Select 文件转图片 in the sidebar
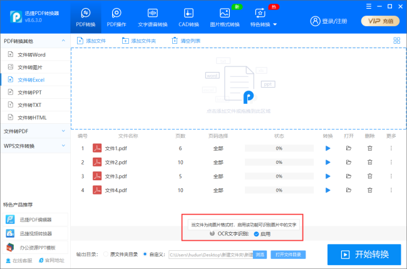 36,67
